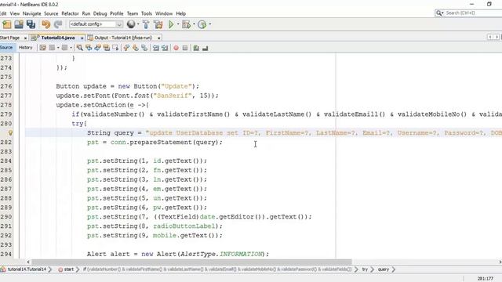
Task: Click the Save All toolbar icon
Action: 31,24
